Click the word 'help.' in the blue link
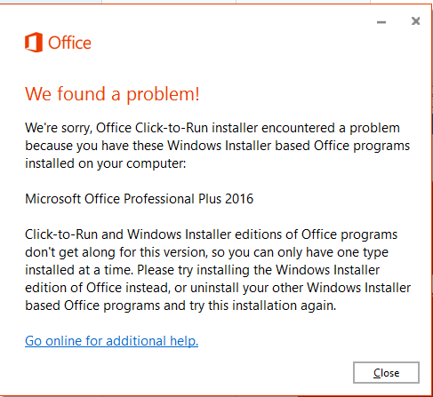The width and height of the screenshot is (433, 397). [x=184, y=341]
